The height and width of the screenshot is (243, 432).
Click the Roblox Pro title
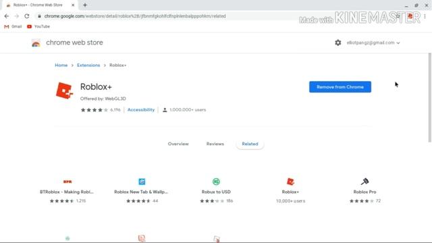point(364,192)
